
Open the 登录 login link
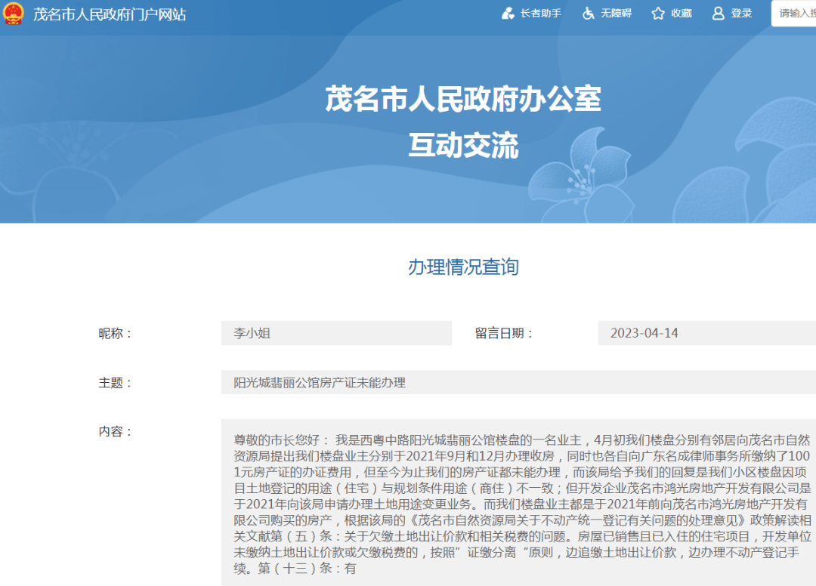(x=741, y=14)
